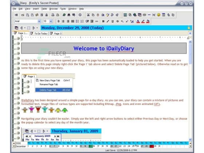Viewport: 204px width, 153px height.
Task: Open the page tabs list dropdown
Action: pos(190,34)
